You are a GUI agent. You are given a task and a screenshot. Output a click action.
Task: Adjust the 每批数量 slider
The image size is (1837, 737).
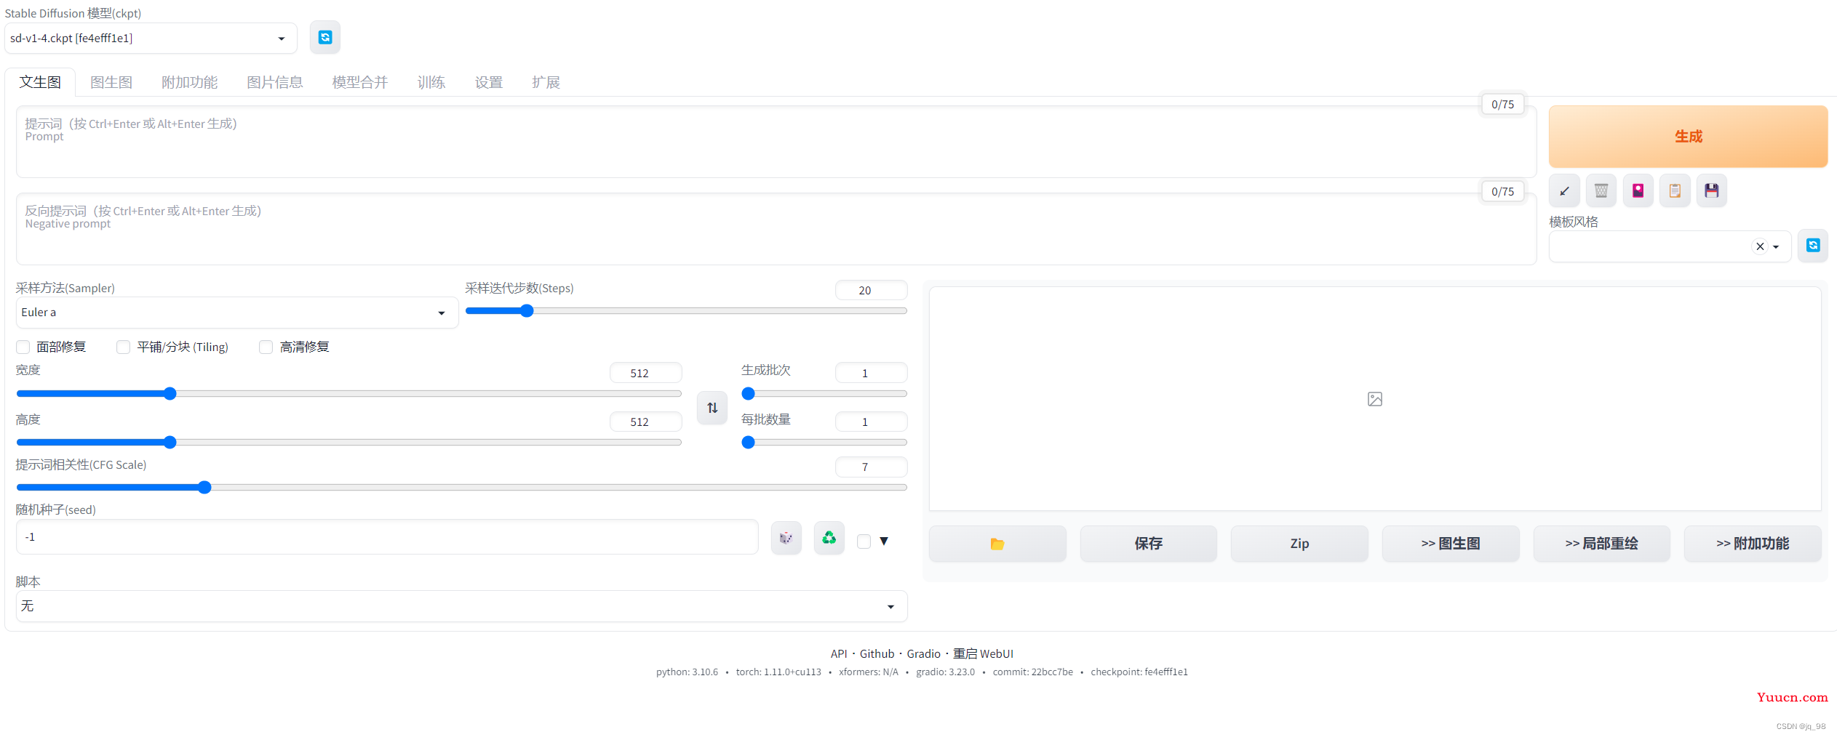pos(824,443)
